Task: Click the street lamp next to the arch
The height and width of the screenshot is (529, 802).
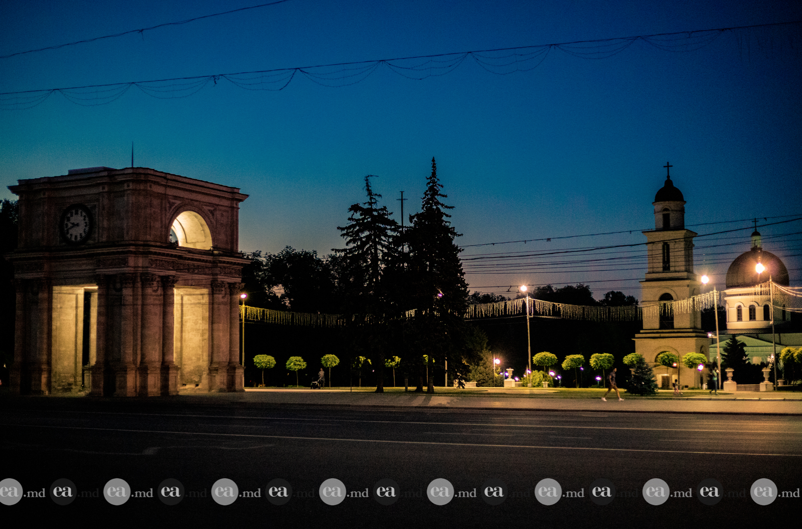Action: (x=243, y=297)
